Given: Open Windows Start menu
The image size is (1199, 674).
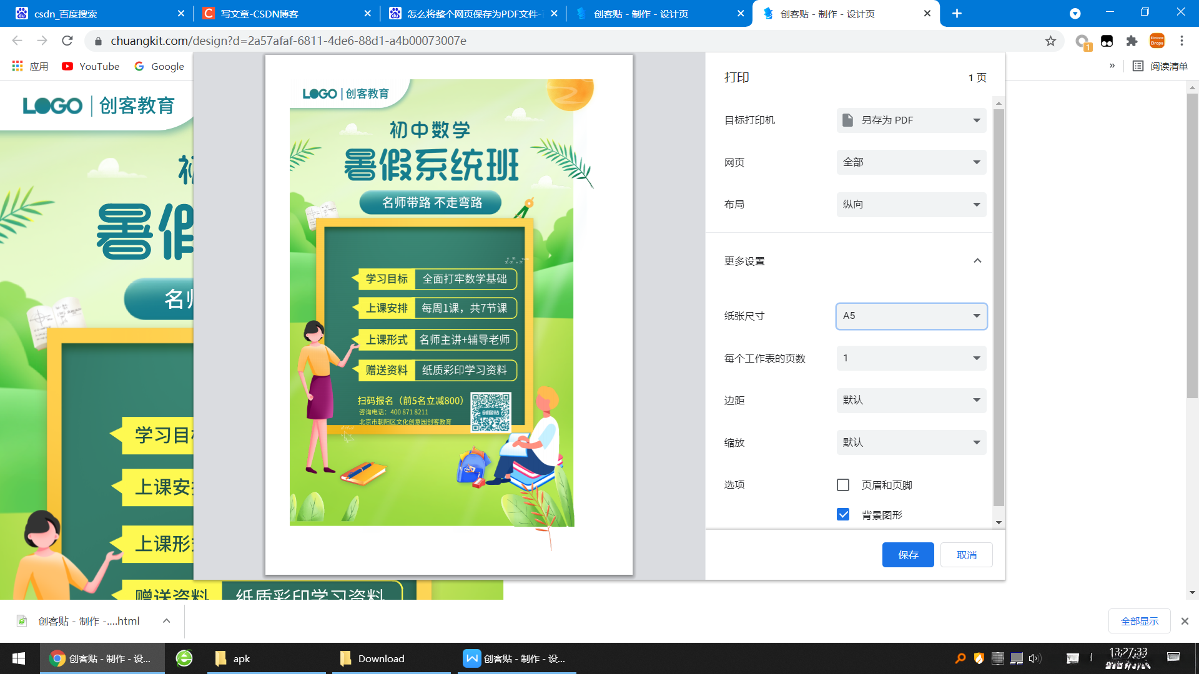Looking at the screenshot, I should [19, 658].
